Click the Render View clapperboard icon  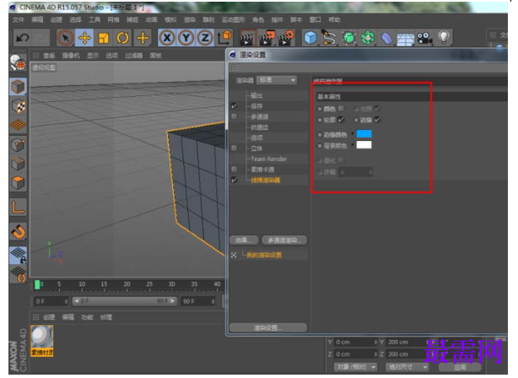click(247, 38)
